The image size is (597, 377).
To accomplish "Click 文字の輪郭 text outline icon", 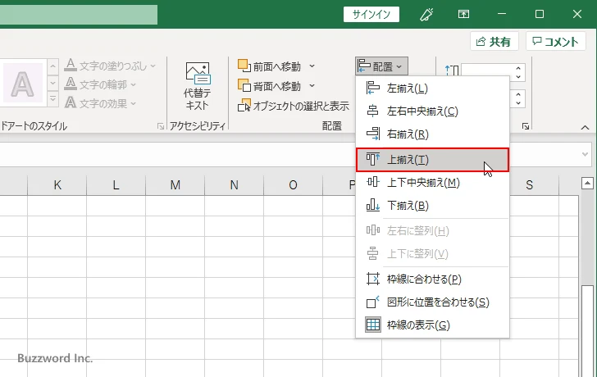I will click(71, 84).
